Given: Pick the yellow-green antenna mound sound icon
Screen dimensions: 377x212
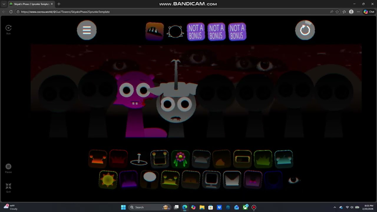Looking at the screenshot, I should tap(170, 180).
